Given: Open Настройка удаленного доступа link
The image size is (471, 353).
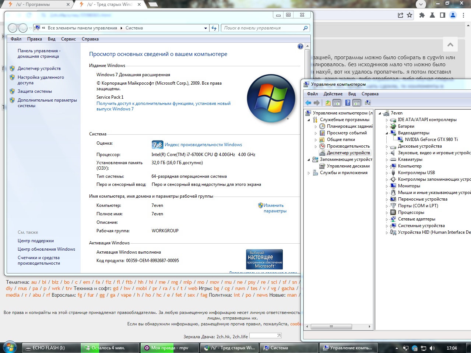Looking at the screenshot, I should 41,80.
